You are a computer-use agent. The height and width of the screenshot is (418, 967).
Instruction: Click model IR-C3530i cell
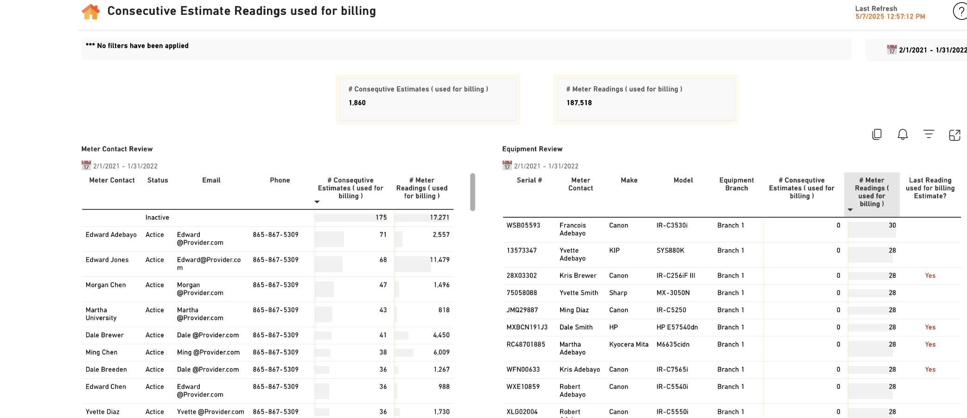[672, 225]
